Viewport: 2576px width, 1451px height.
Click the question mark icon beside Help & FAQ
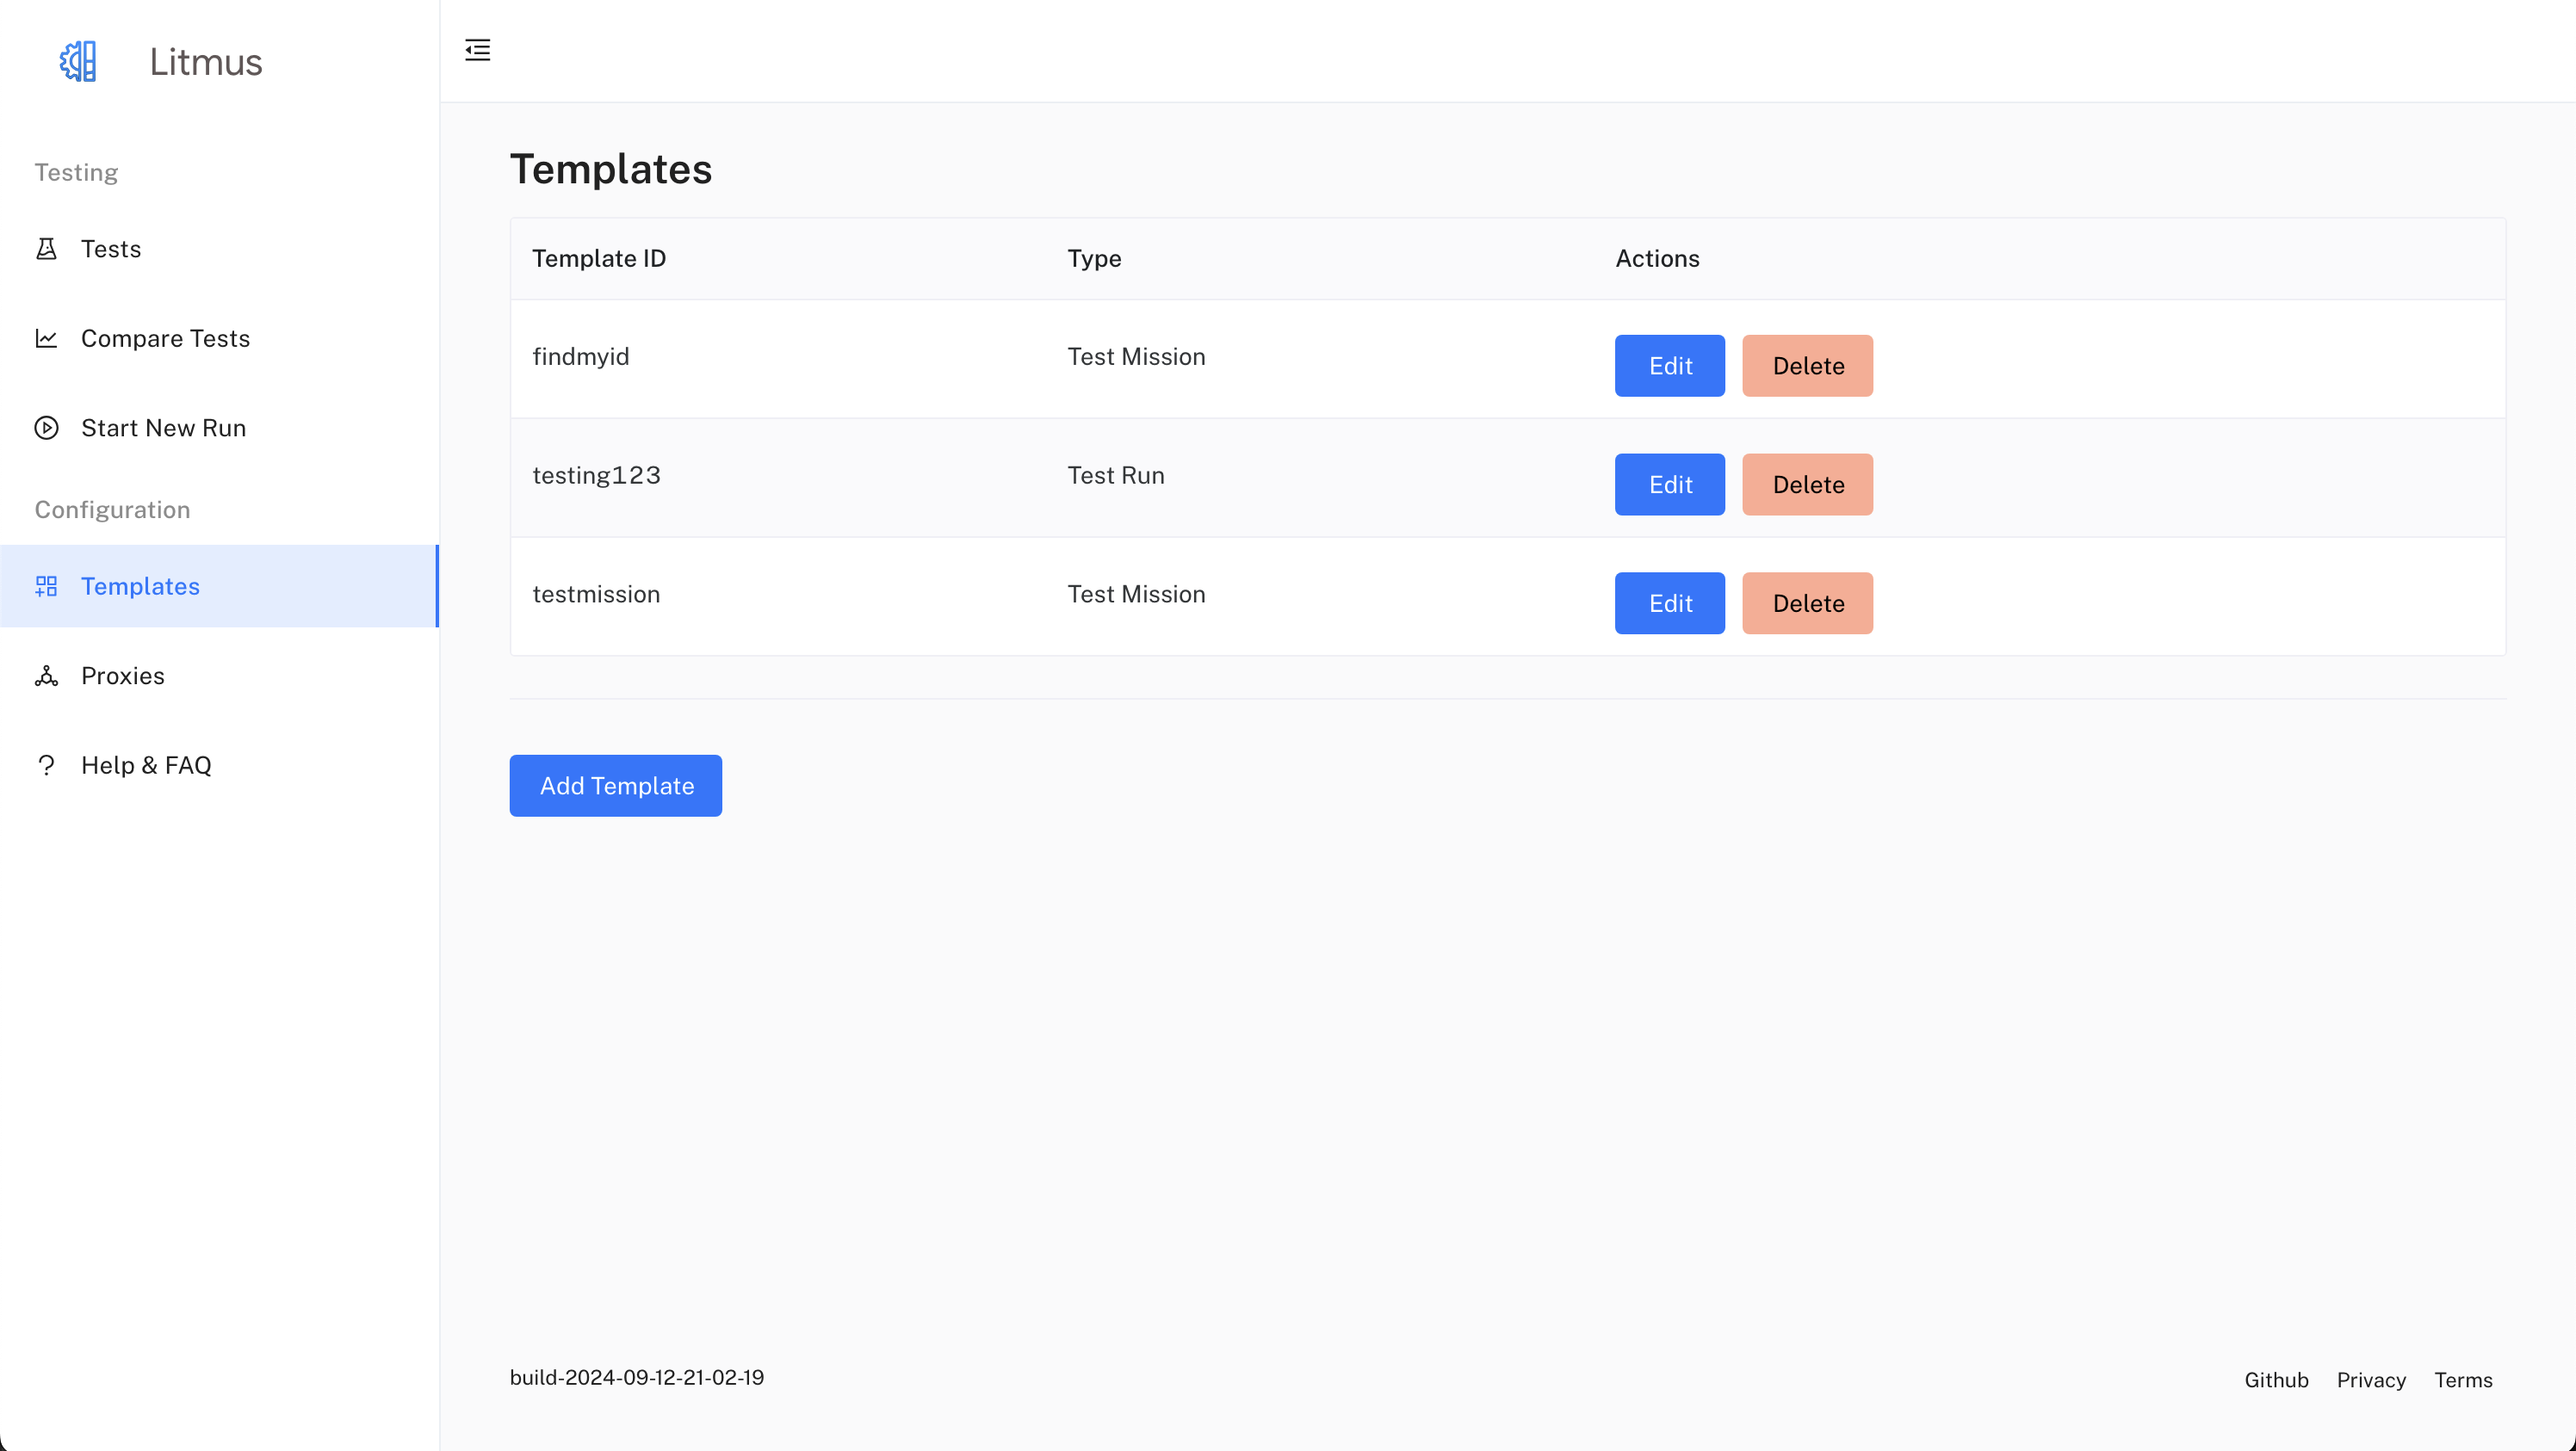tap(46, 765)
